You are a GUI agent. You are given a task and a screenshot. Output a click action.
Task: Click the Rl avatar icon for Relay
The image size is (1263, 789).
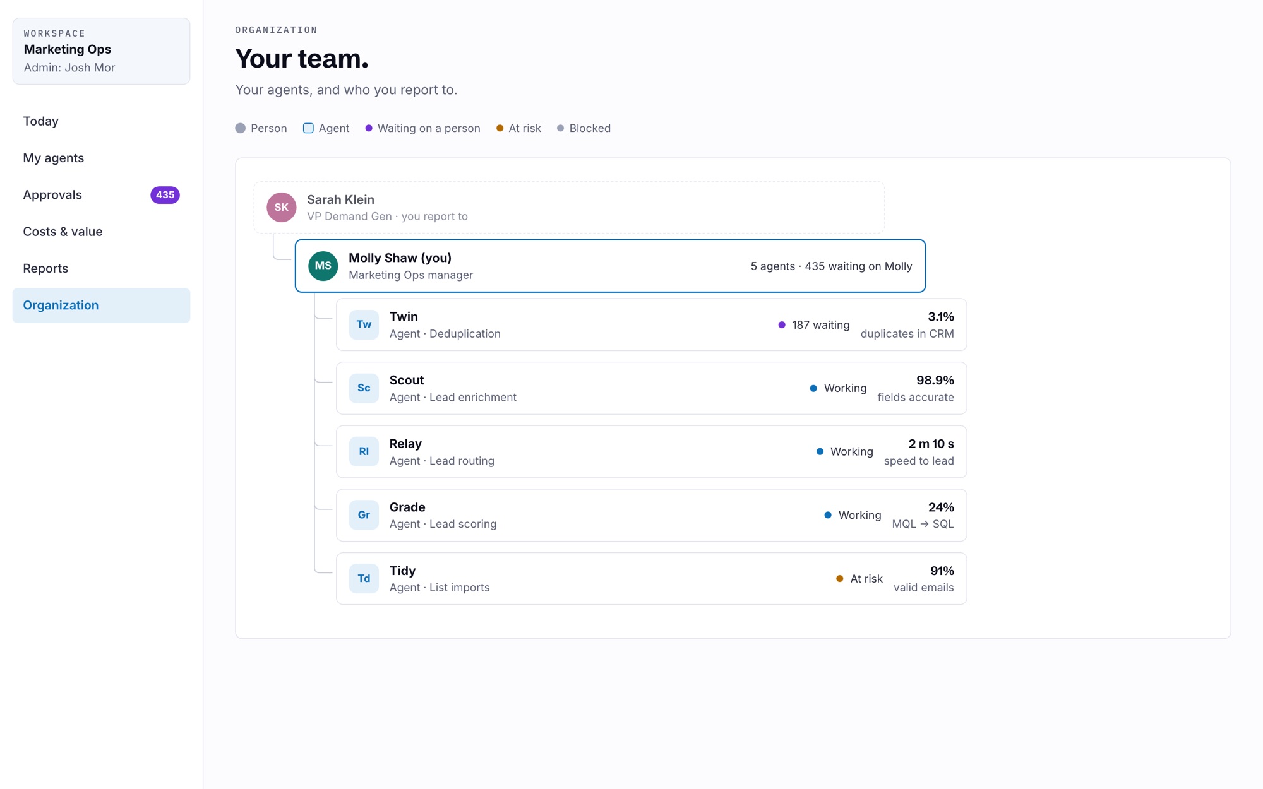pos(364,451)
